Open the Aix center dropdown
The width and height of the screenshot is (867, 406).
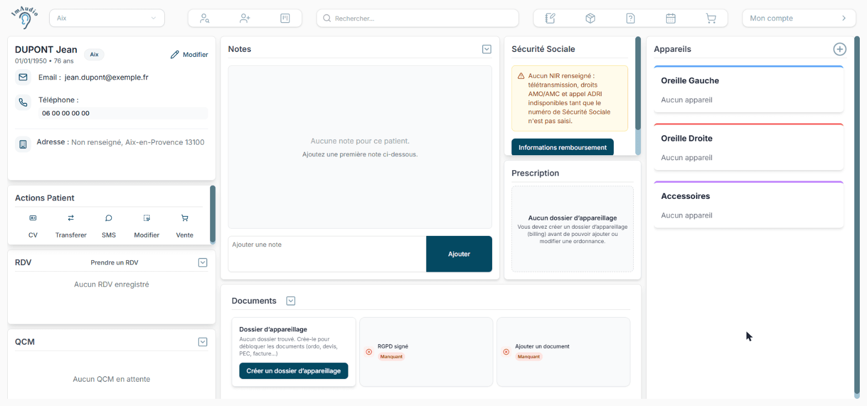(x=107, y=18)
